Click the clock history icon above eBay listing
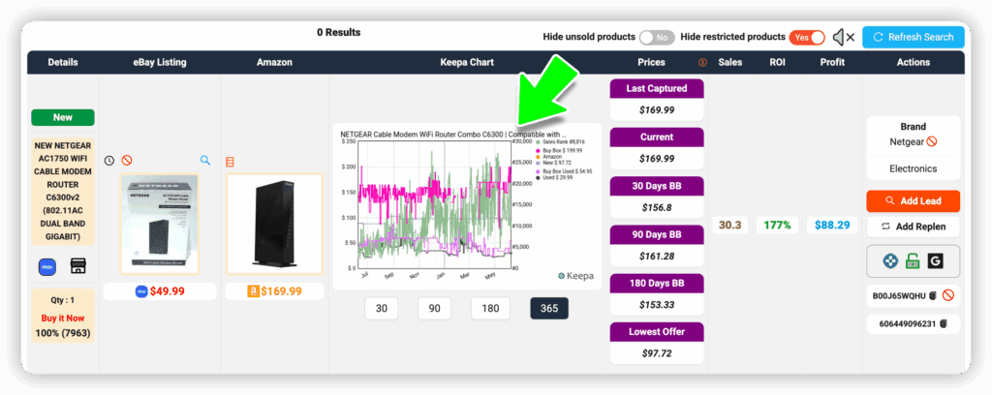992x395 pixels. click(108, 161)
